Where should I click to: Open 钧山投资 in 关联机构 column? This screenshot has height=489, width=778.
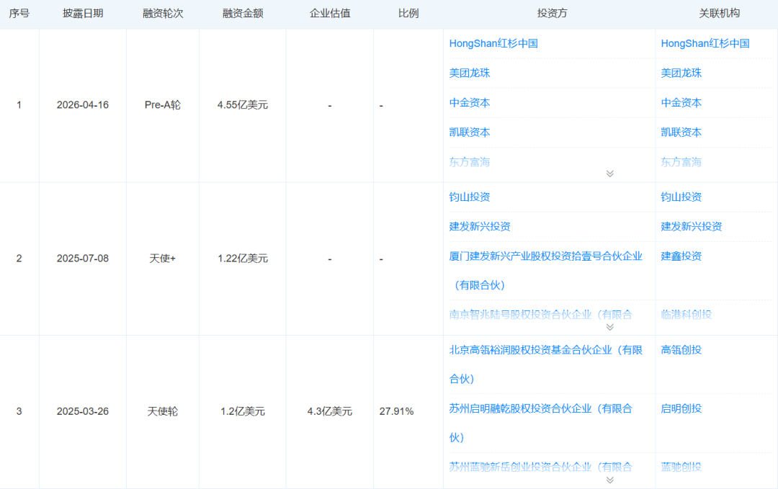[681, 197]
